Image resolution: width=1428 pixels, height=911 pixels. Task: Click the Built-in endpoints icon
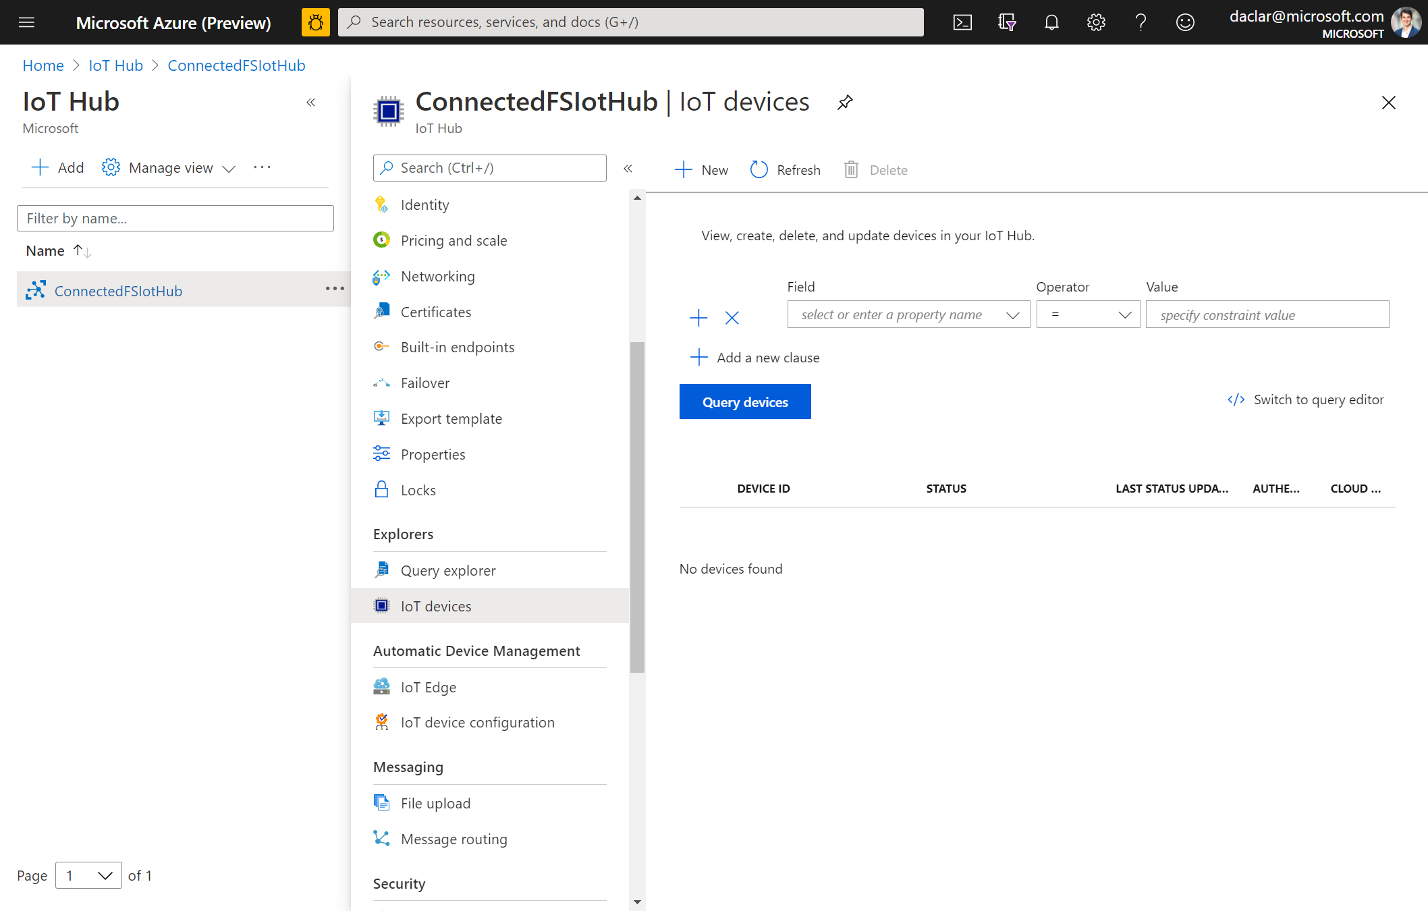383,347
